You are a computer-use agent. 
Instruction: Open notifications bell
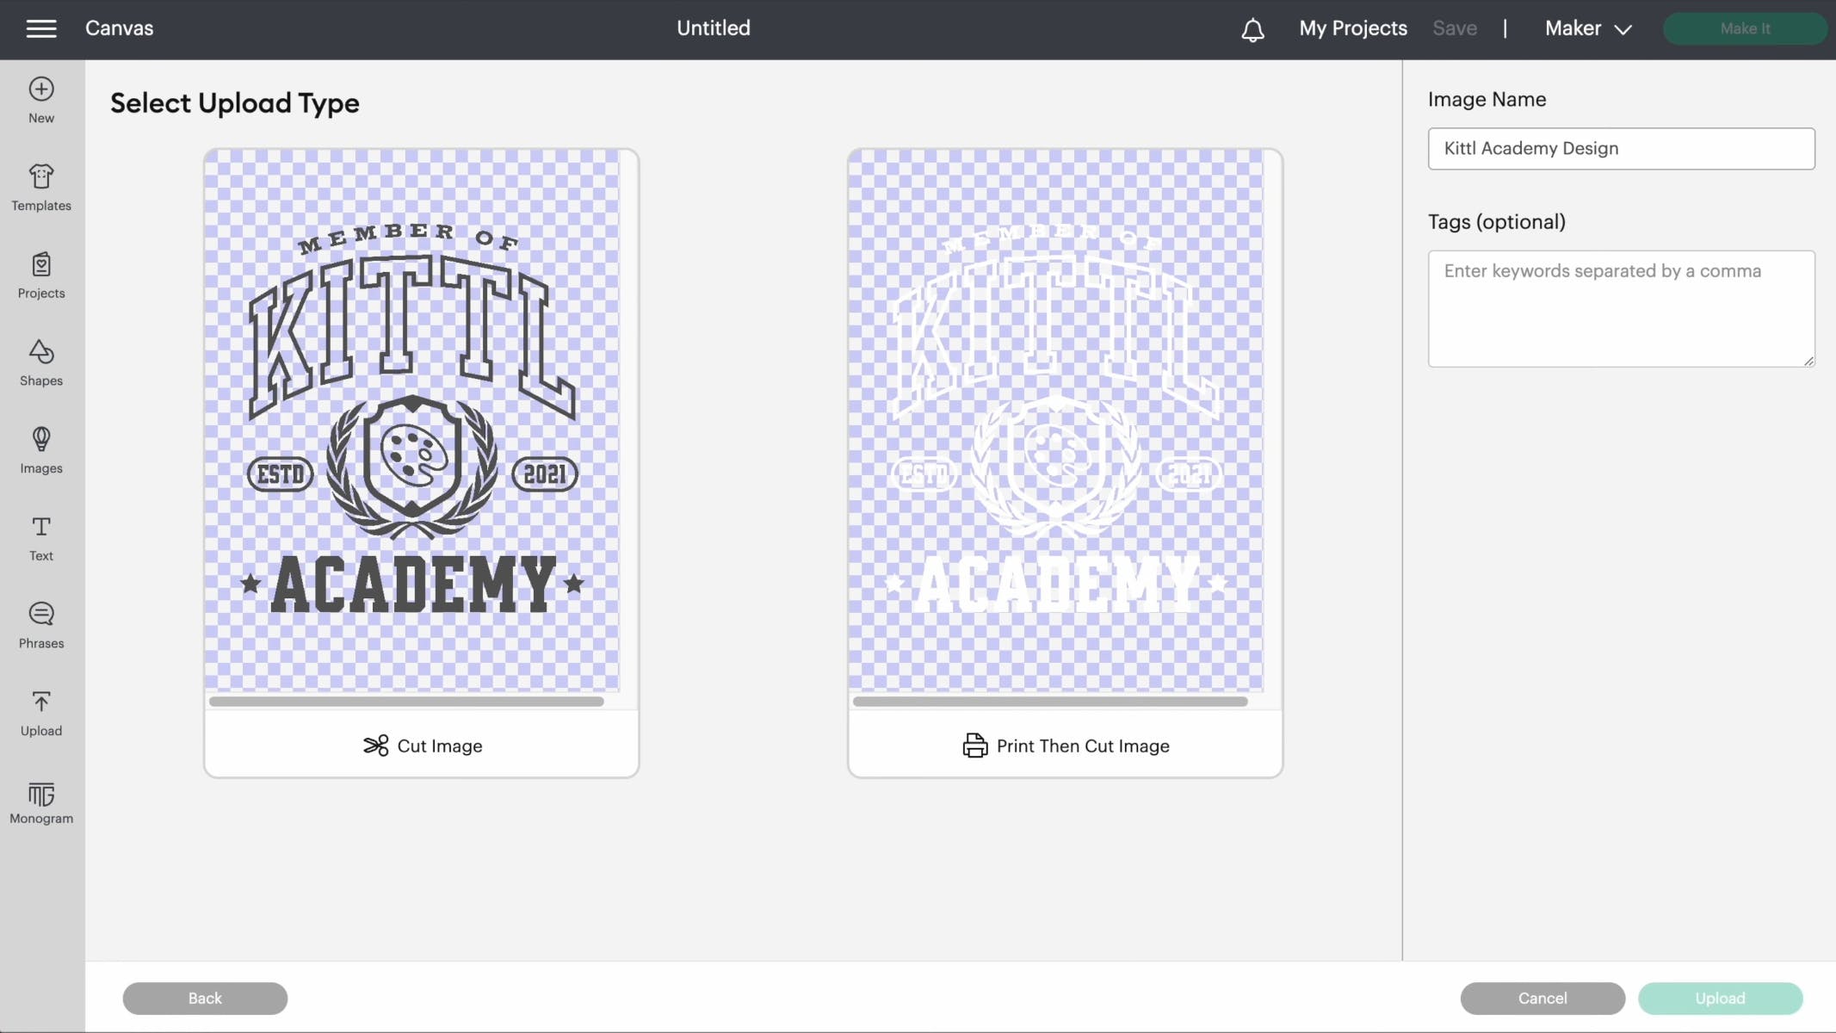click(x=1252, y=30)
